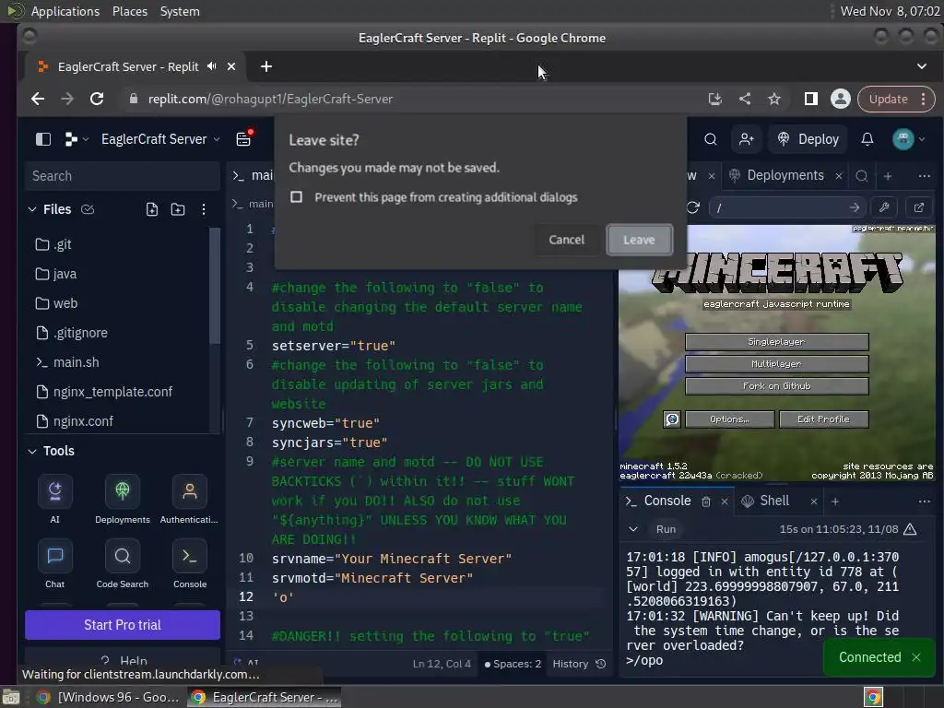Open the Authentication tool
Screen dimensions: 944x708
190,491
